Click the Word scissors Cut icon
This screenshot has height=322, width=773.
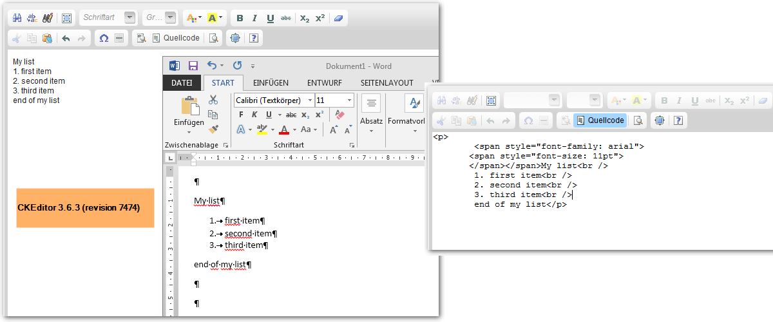click(x=213, y=100)
